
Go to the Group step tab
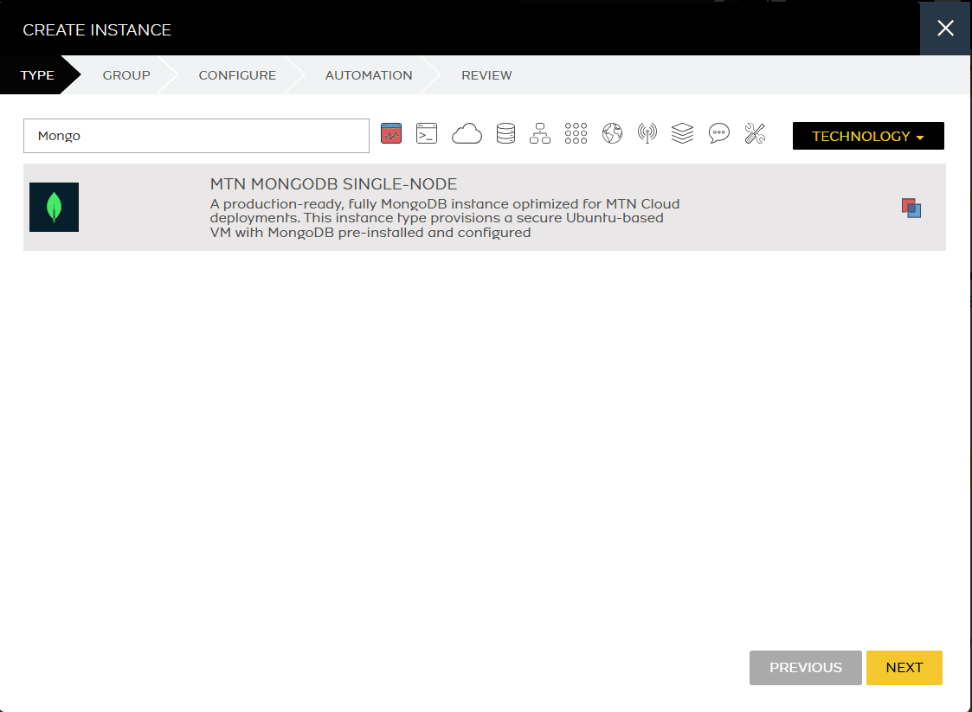(126, 75)
